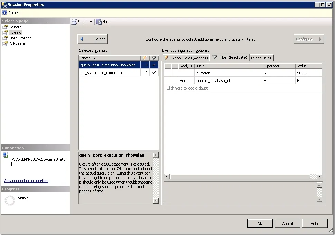This screenshot has height=235, width=335.
Task: Click lower detail pane scroll up arrow
Action: coord(319,185)
